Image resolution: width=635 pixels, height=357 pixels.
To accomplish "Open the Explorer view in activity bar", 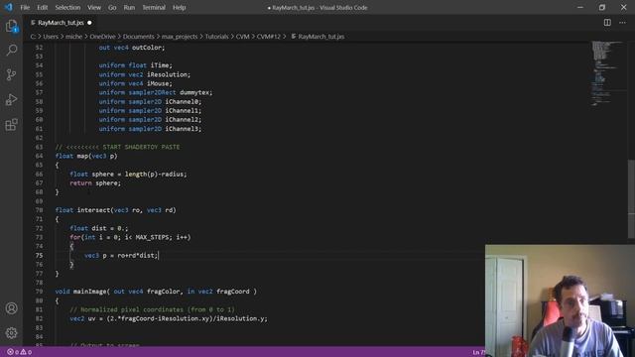I will click(x=11, y=27).
